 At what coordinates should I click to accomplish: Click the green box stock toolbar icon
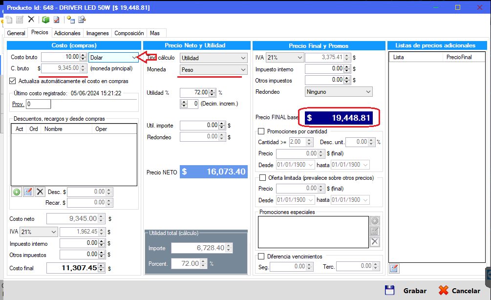[46, 20]
